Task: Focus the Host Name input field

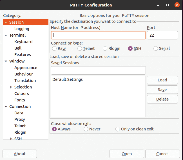Action: [98, 35]
